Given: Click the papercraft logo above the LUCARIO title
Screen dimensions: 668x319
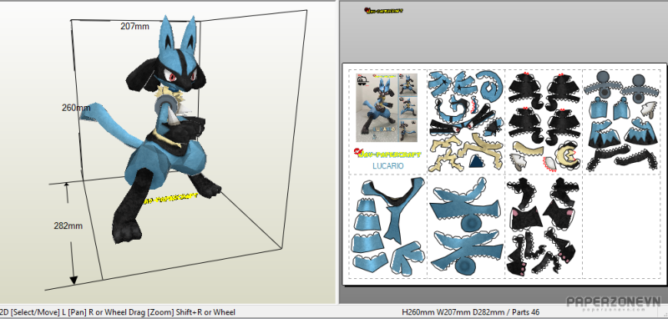Looking at the screenshot, I should [x=387, y=154].
